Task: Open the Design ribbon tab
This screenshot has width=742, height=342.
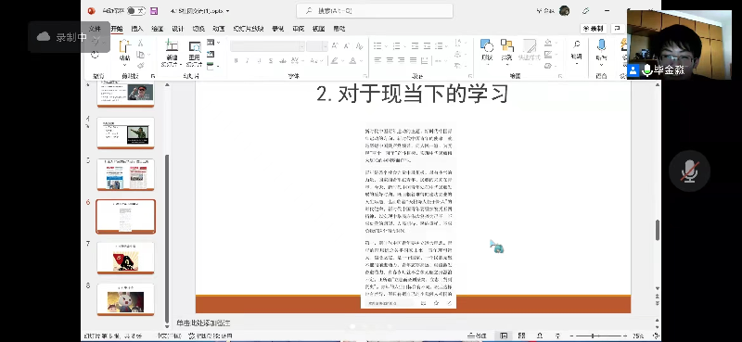Action: (177, 29)
